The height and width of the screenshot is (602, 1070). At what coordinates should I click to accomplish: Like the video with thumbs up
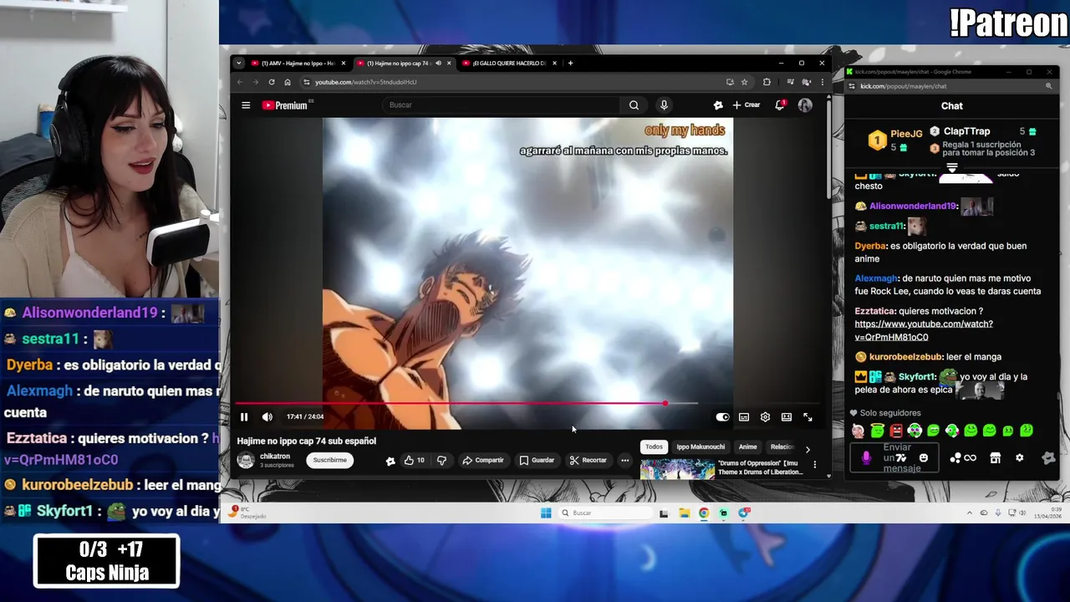[415, 460]
